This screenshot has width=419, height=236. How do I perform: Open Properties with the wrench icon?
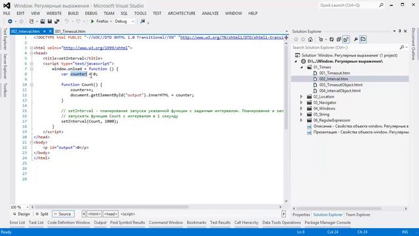[355, 39]
